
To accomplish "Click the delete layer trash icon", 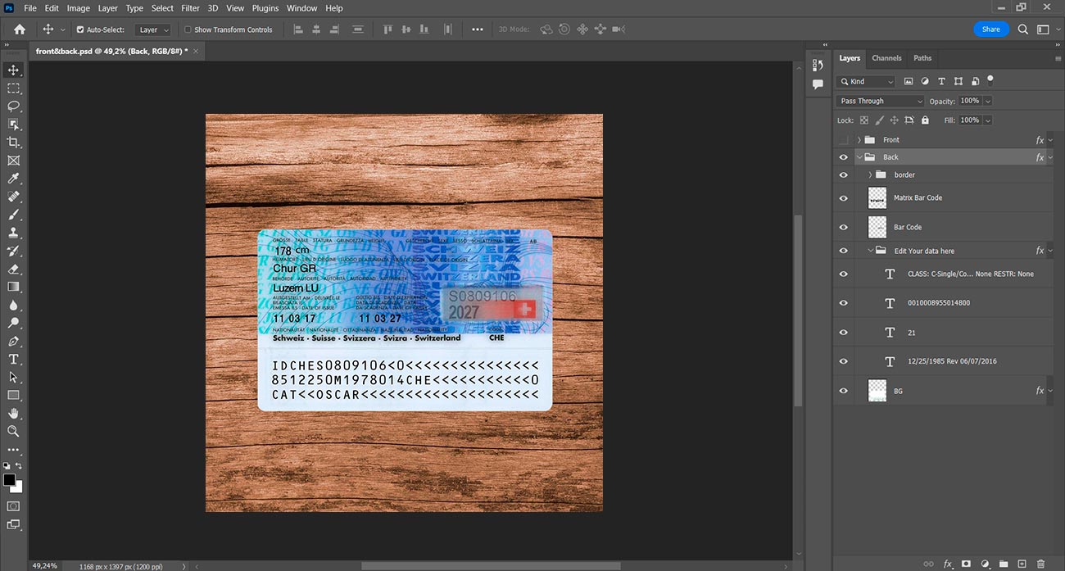I will point(1041,564).
